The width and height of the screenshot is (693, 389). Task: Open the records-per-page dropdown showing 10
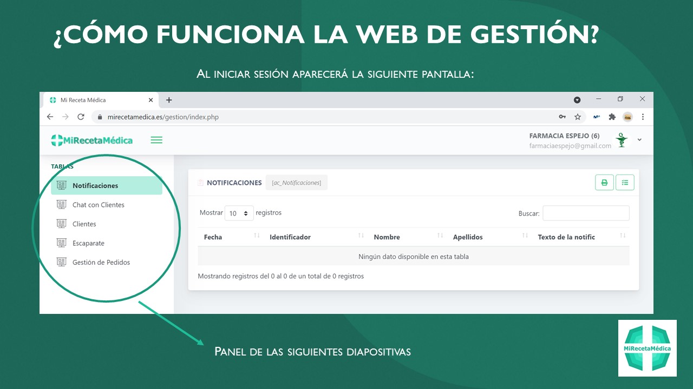pyautogui.click(x=239, y=213)
